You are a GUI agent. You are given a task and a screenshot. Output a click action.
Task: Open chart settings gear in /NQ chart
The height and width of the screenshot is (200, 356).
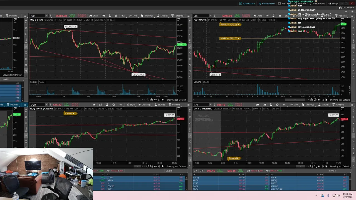116,16
